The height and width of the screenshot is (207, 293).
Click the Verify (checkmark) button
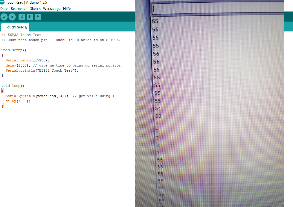[x=4, y=17]
